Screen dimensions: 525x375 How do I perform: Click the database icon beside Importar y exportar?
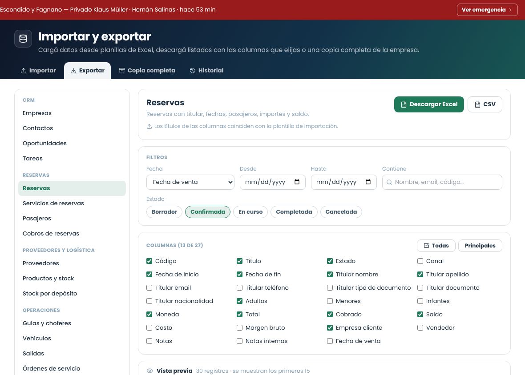click(x=23, y=39)
